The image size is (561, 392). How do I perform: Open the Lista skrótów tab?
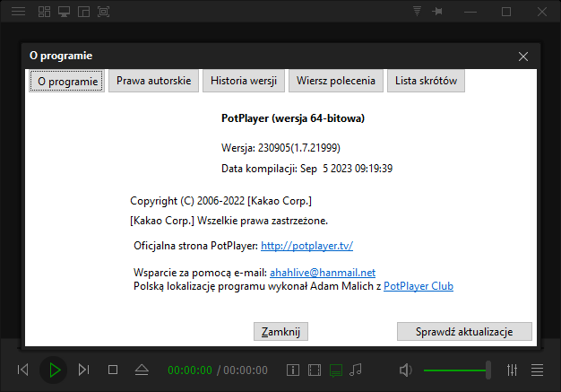coord(426,81)
